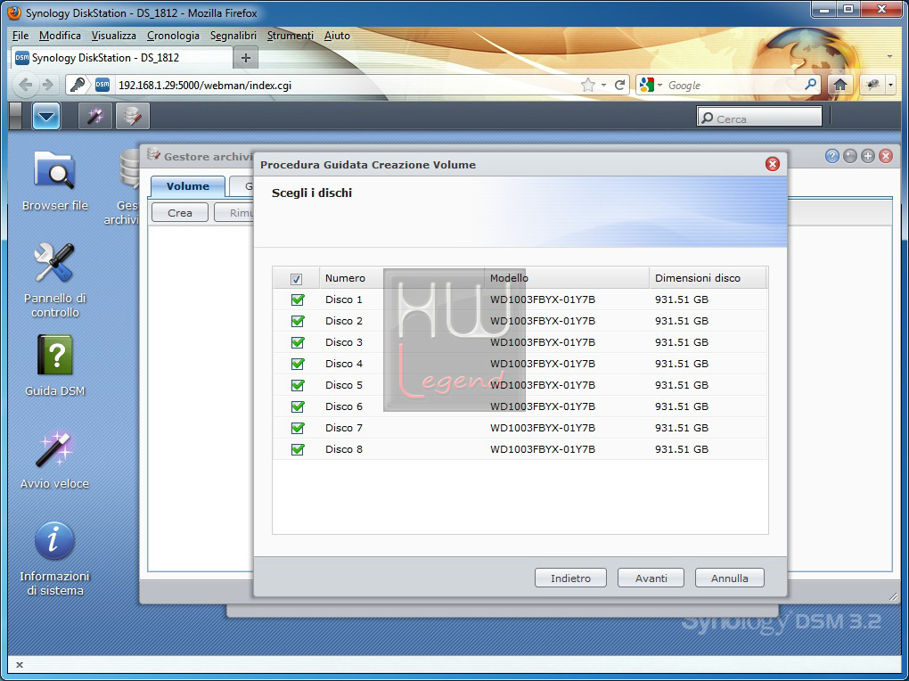Click the Indietro button
The height and width of the screenshot is (681, 909).
pos(570,578)
